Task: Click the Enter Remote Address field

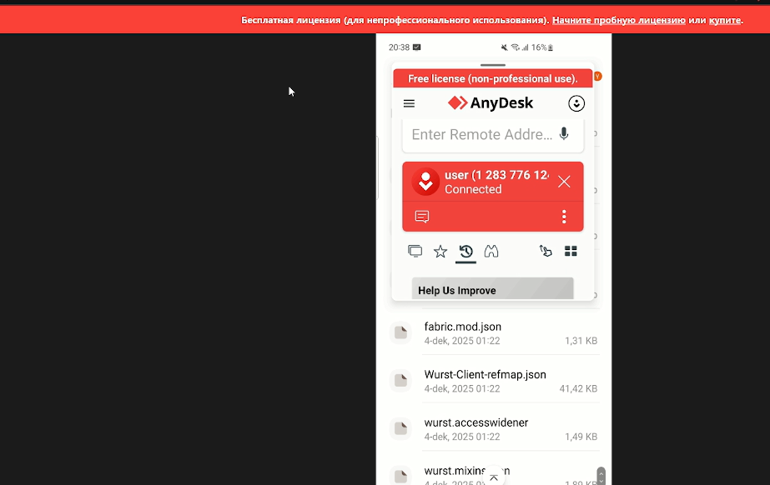Action: click(481, 134)
